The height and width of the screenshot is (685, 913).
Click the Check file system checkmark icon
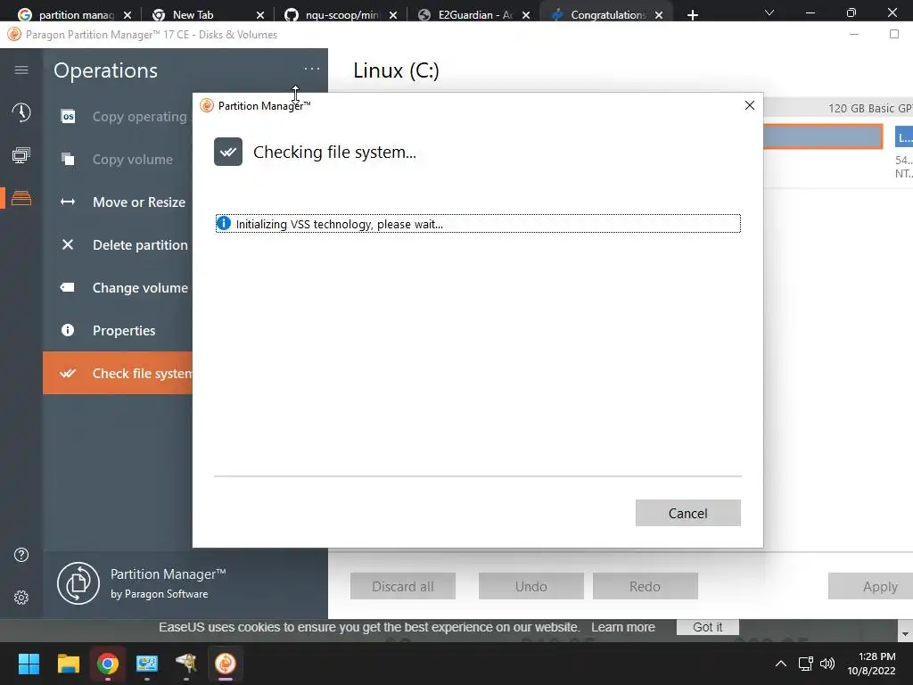pyautogui.click(x=68, y=374)
